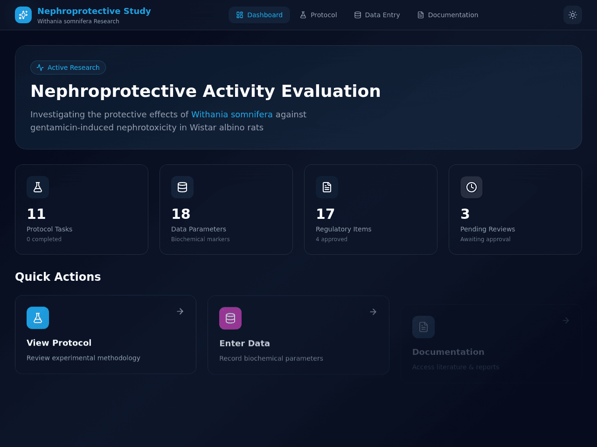Click the flask icon in Protocol tab

[x=303, y=15]
